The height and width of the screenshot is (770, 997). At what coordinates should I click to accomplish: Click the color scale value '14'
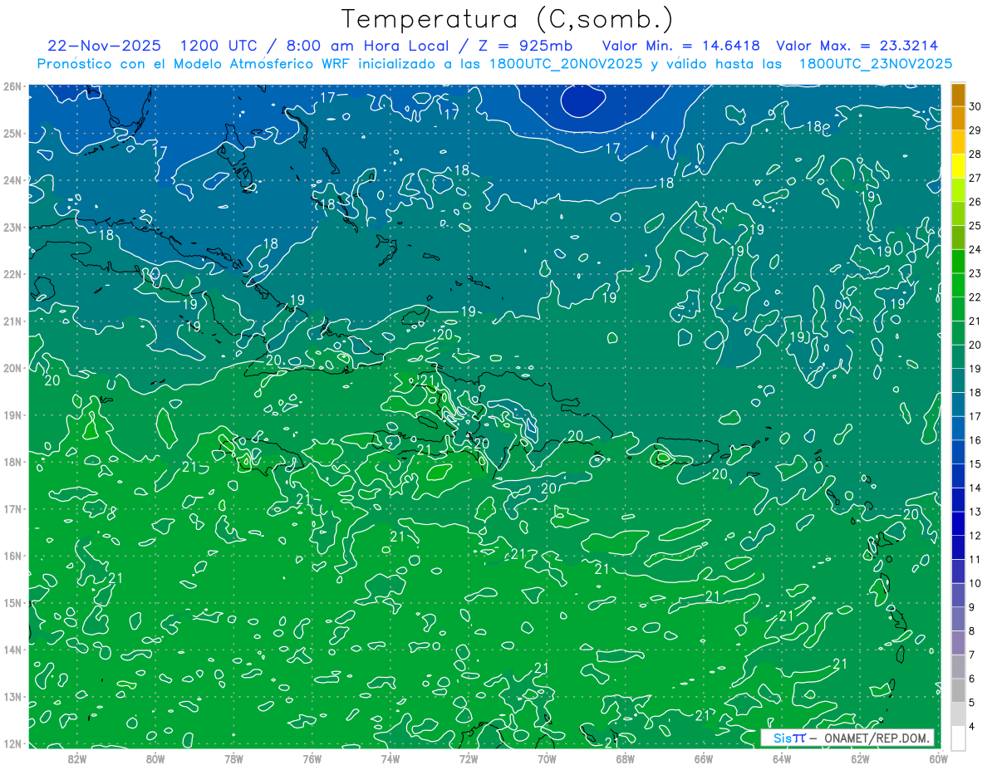click(x=975, y=488)
